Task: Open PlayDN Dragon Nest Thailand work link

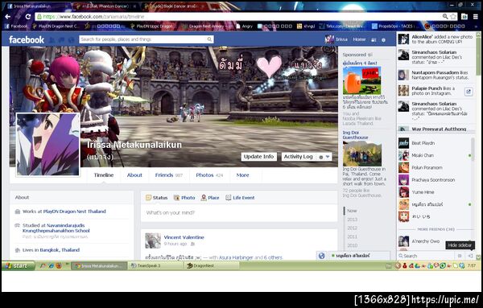Action: 75,211
